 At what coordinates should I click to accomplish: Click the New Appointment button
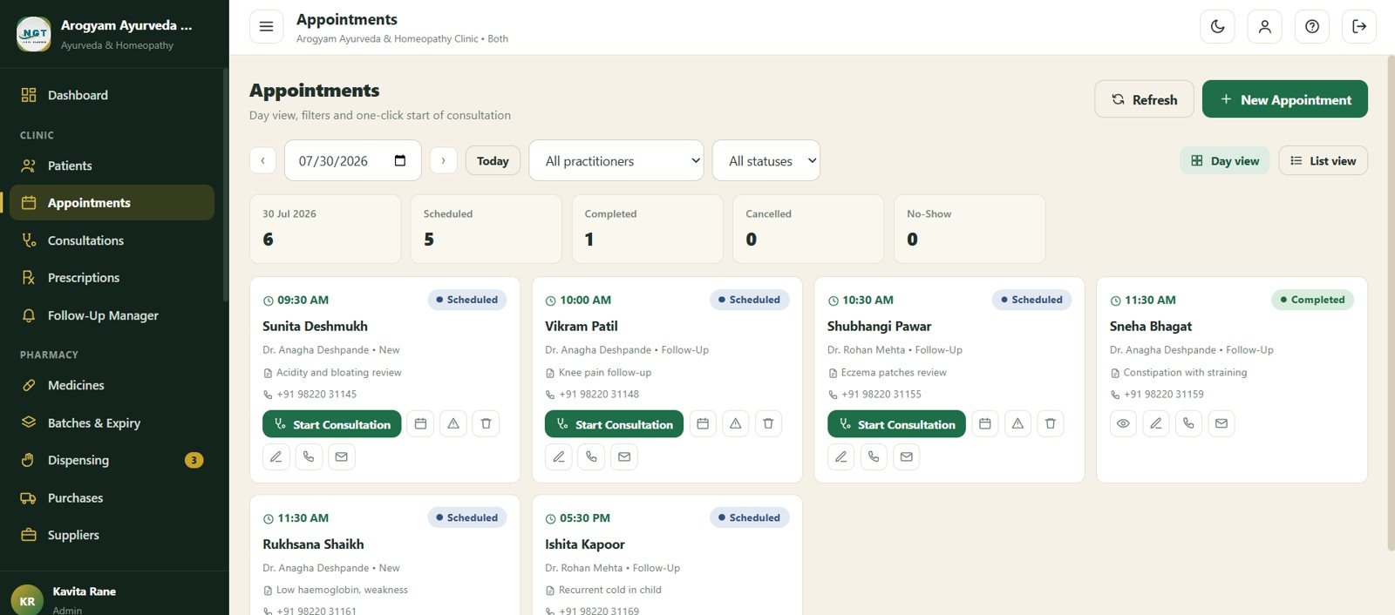pos(1285,99)
